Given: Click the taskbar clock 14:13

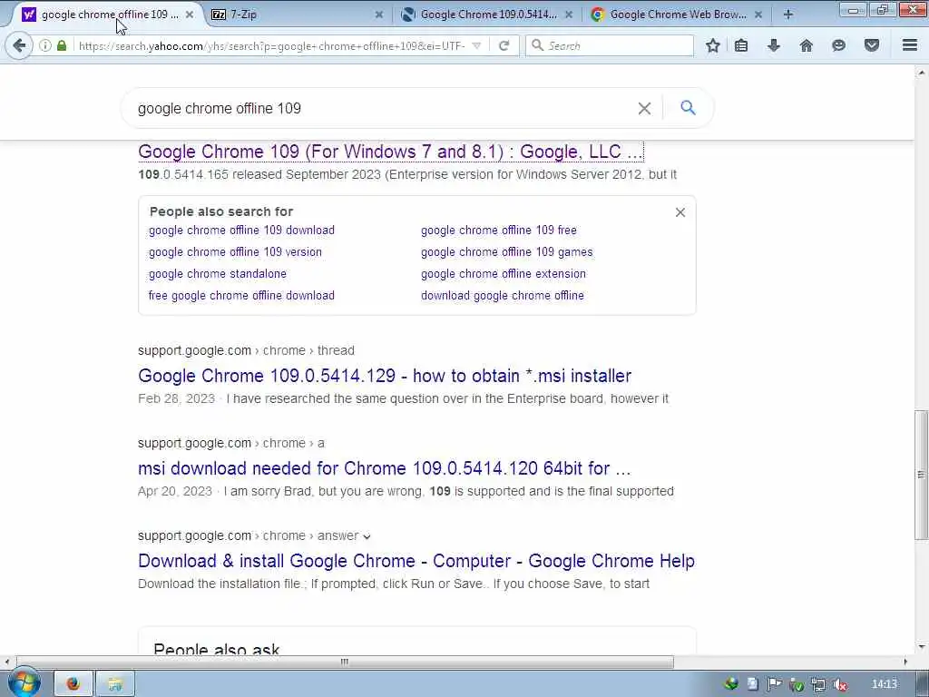Looking at the screenshot, I should [x=885, y=684].
